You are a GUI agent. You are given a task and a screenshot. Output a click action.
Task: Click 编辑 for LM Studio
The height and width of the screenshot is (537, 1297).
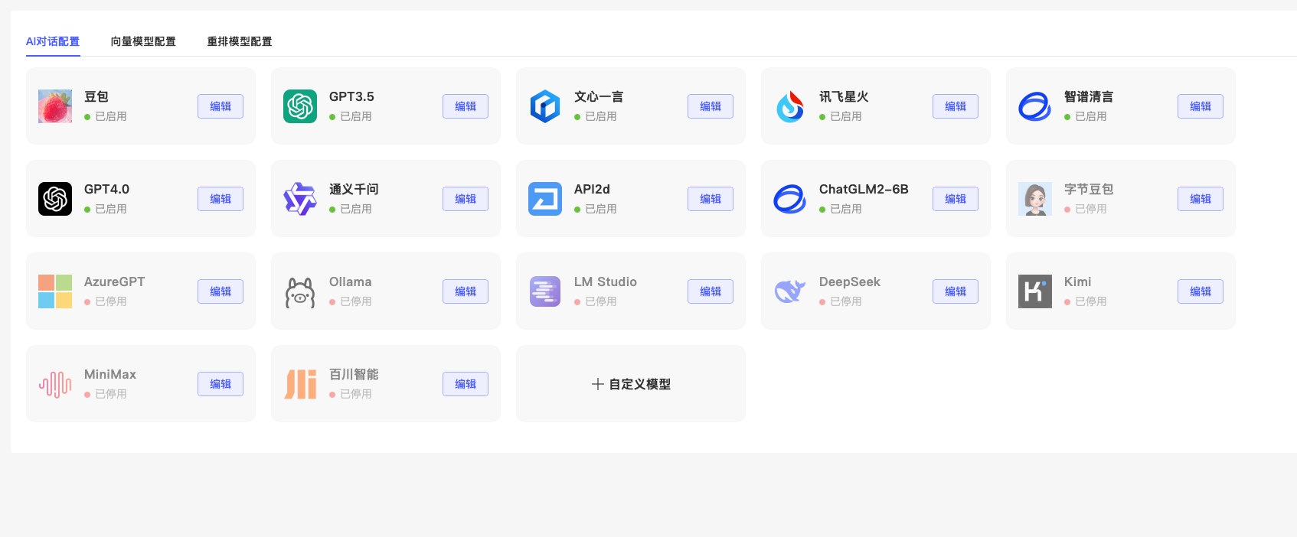coord(711,291)
